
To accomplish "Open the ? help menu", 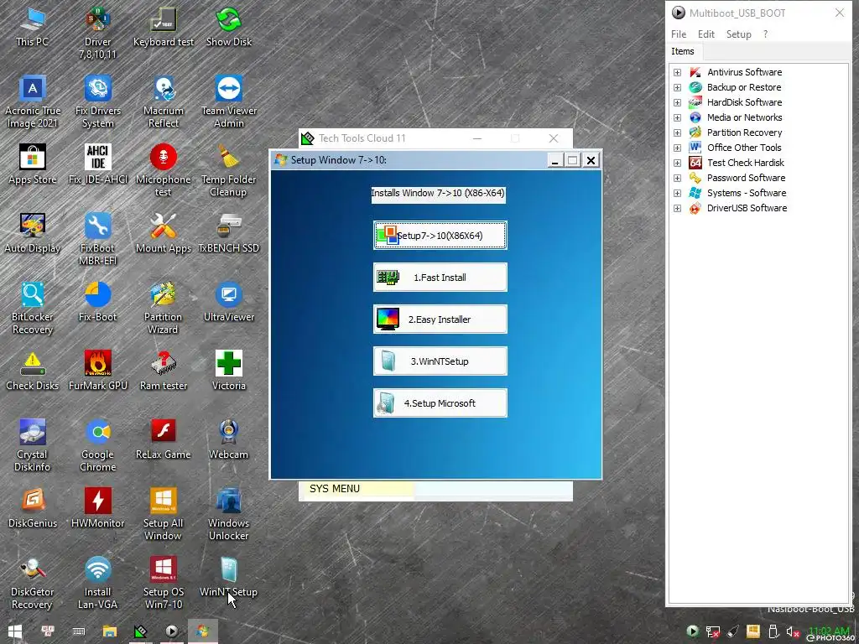I will pyautogui.click(x=765, y=34).
